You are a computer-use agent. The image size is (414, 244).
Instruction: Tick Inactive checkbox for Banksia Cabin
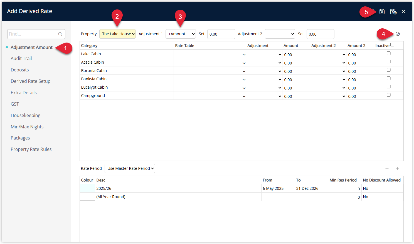click(x=389, y=78)
